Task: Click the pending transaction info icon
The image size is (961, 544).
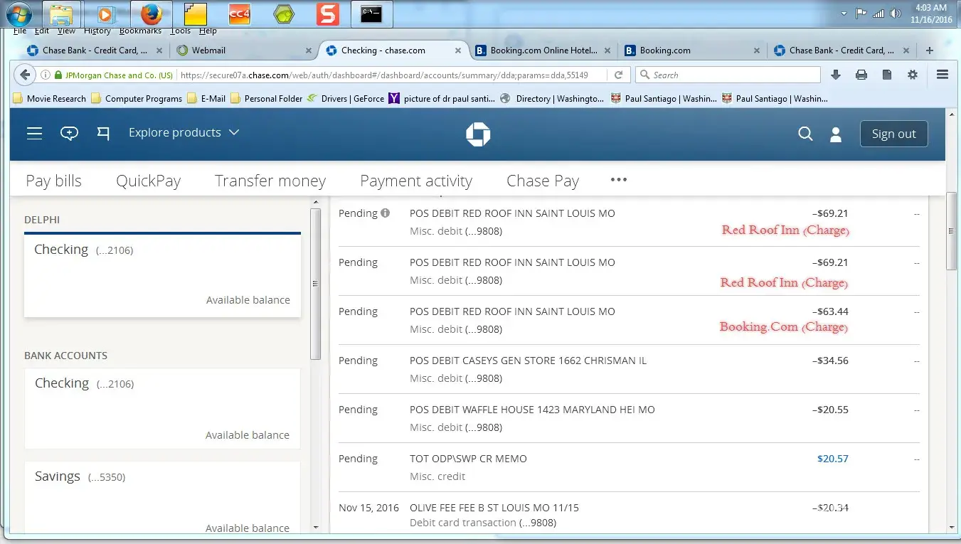Action: coord(385,213)
